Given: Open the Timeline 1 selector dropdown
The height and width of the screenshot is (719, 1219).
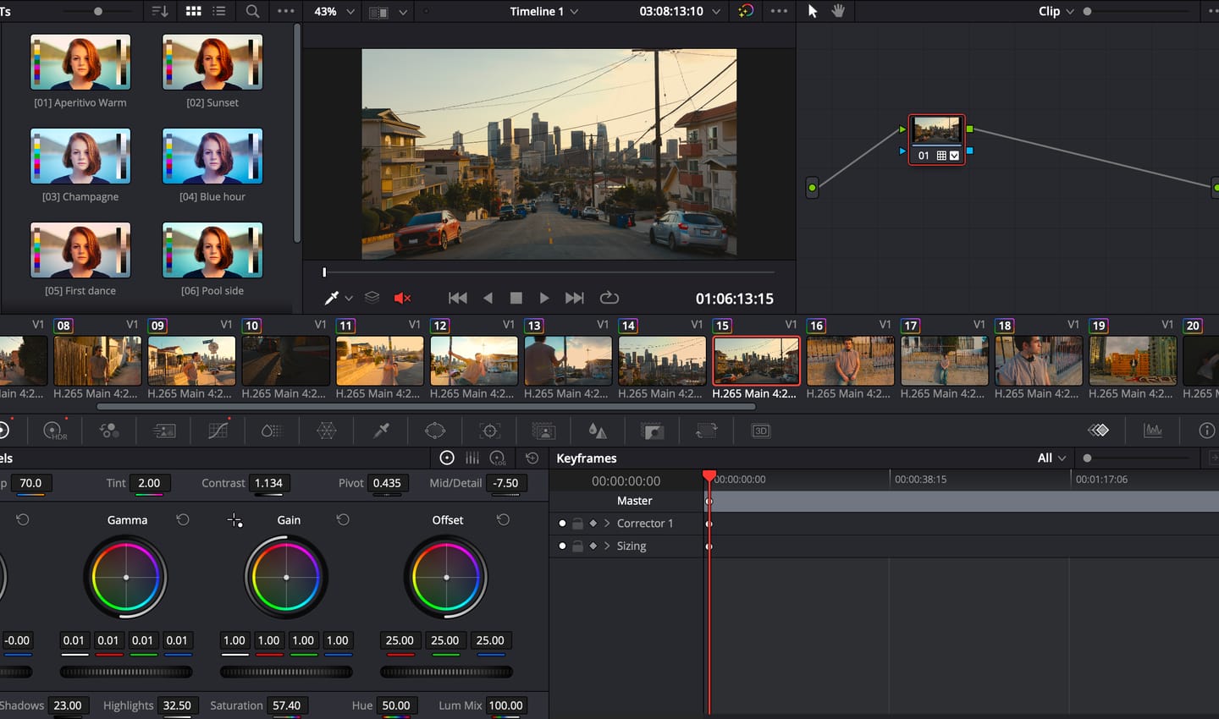Looking at the screenshot, I should click(544, 11).
